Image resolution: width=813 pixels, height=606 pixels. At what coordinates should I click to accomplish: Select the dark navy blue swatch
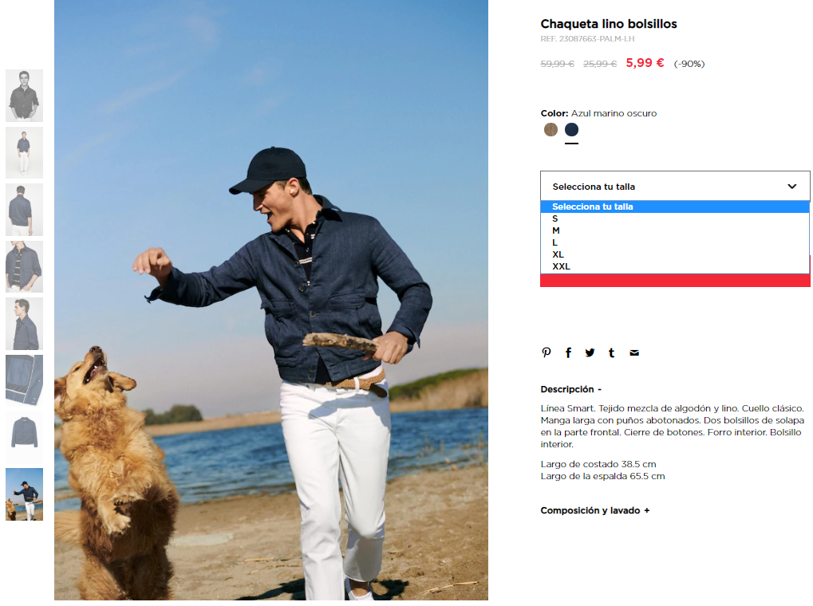coord(571,130)
